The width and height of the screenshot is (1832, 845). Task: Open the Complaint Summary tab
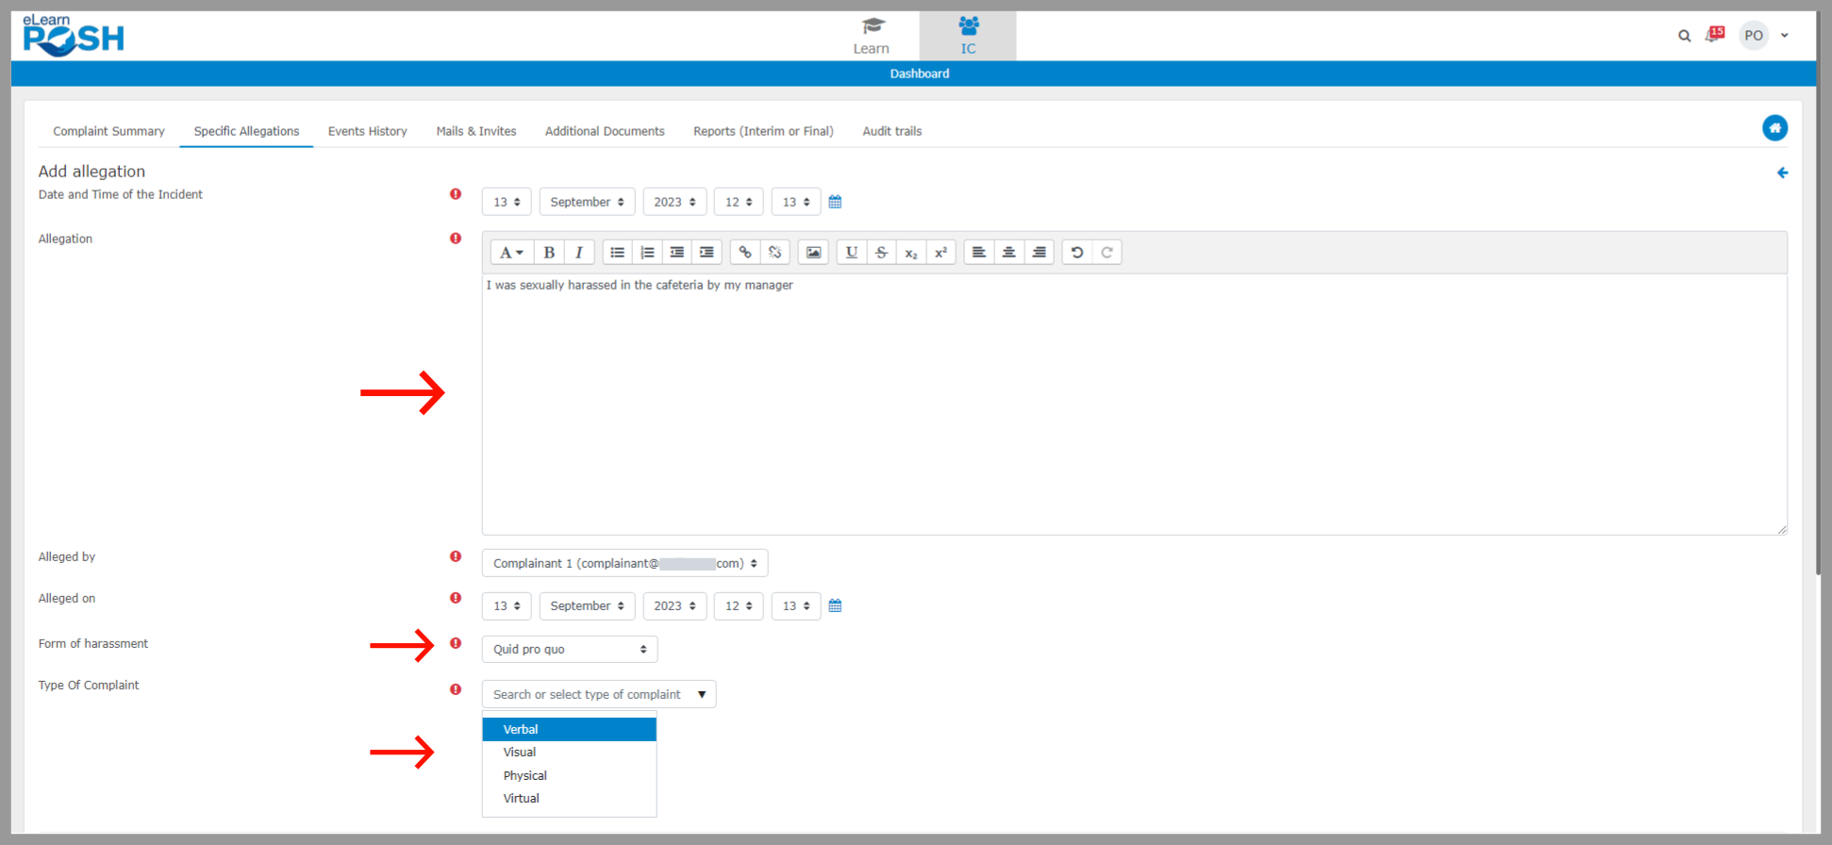click(x=108, y=131)
